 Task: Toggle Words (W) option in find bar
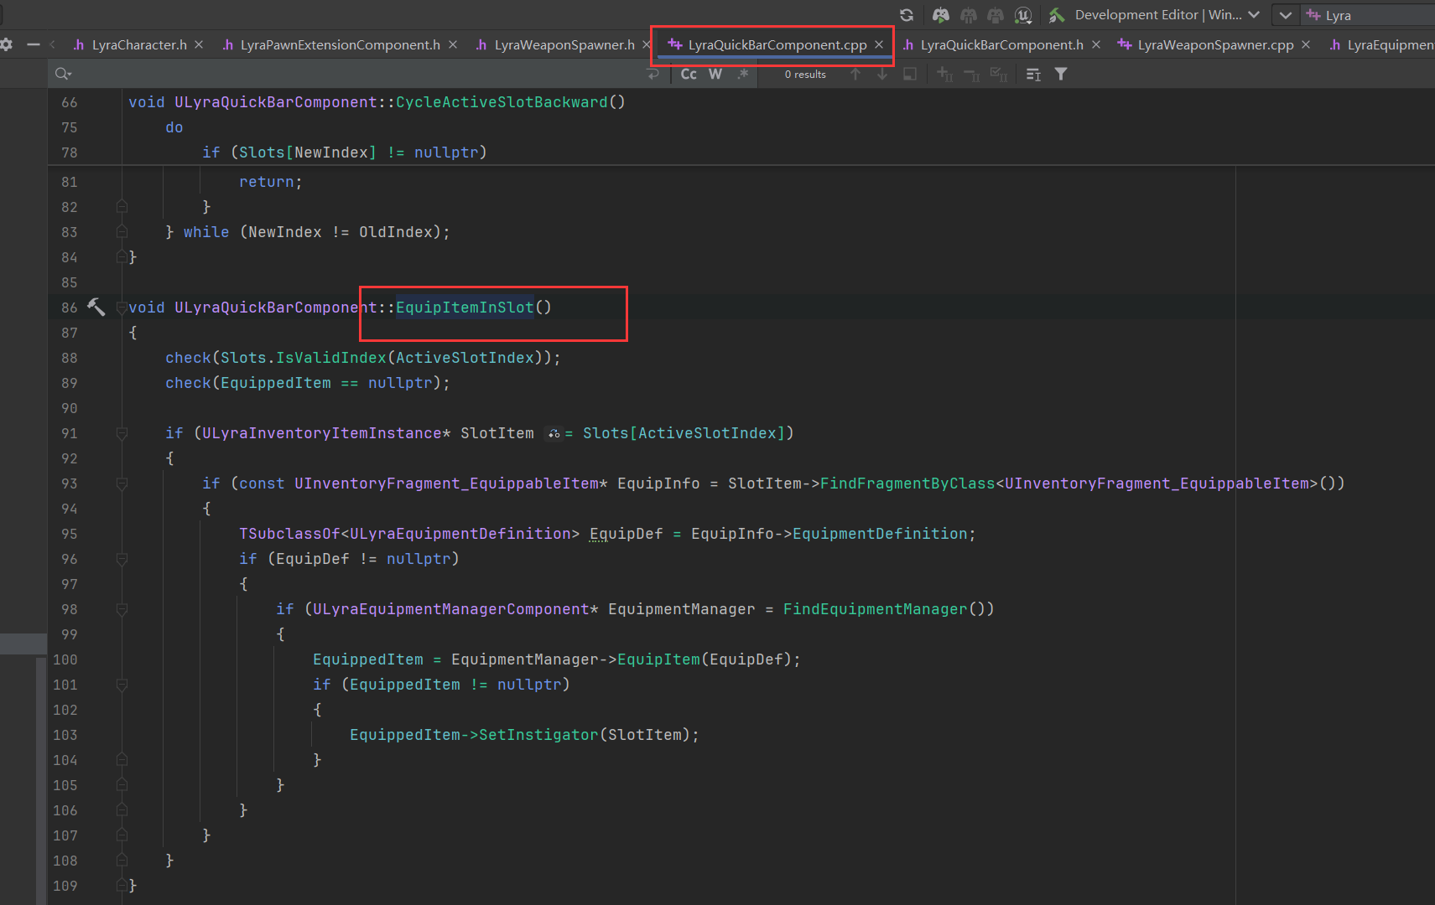(x=715, y=75)
